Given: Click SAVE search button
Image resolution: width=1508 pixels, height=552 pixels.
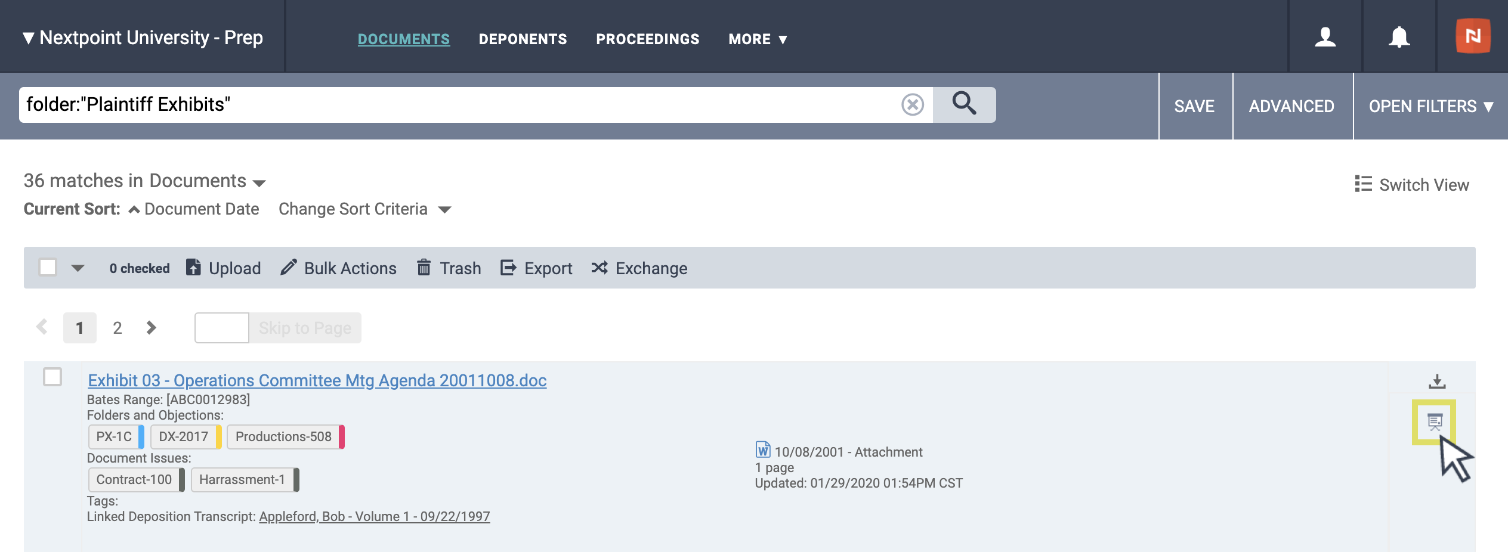Looking at the screenshot, I should 1195,106.
